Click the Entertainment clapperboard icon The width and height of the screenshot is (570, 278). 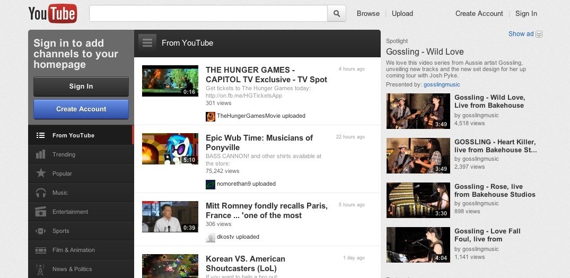pyautogui.click(x=41, y=211)
